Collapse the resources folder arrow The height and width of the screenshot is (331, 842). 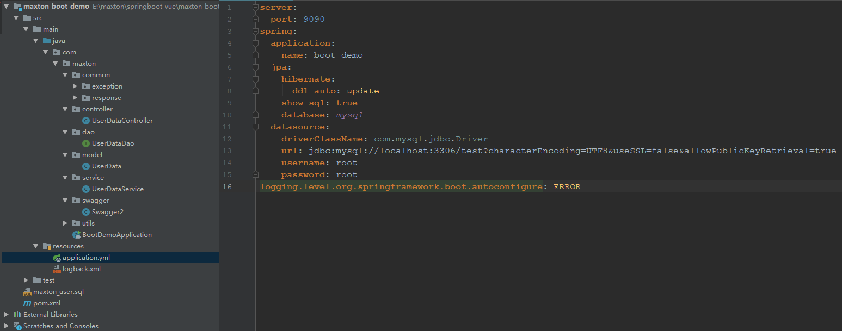[x=35, y=246]
